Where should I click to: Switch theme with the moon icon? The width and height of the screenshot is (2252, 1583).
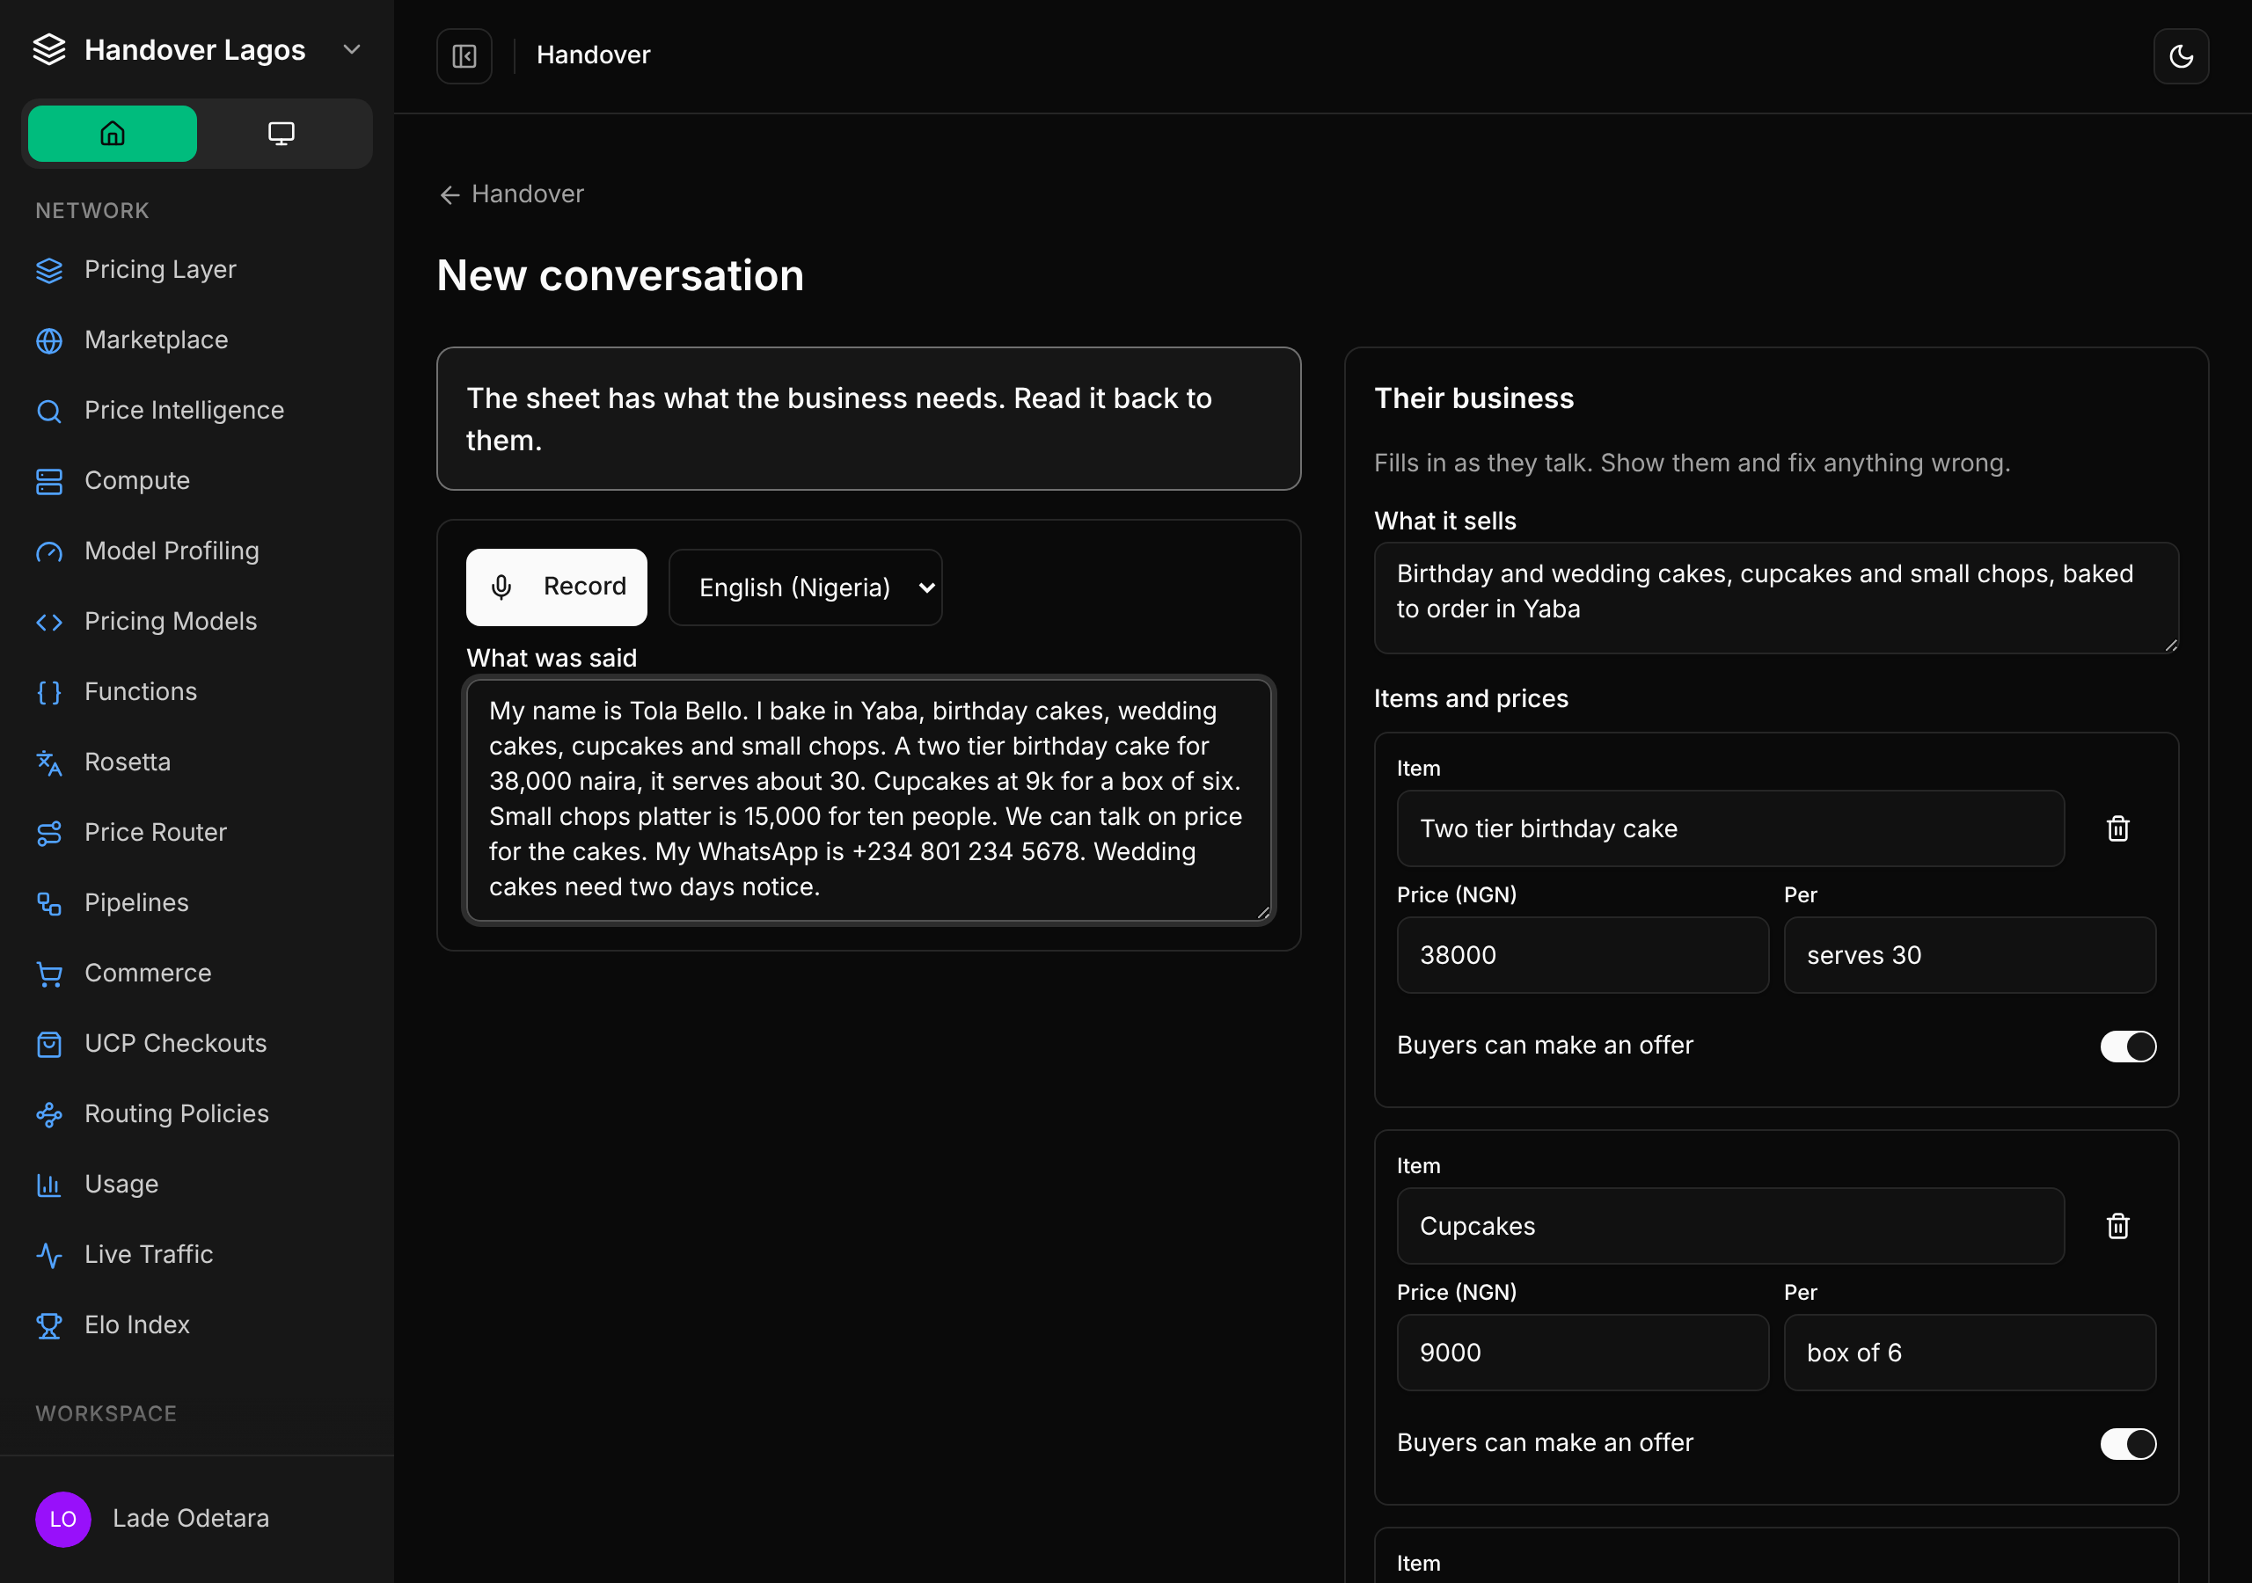(2181, 56)
